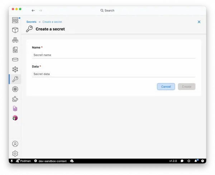Click the Search box in title bar

click(x=107, y=10)
